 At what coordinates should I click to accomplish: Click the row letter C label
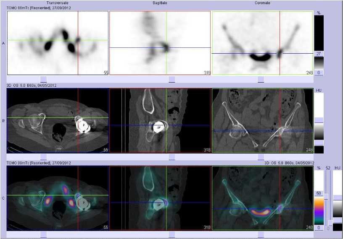coord(3,198)
